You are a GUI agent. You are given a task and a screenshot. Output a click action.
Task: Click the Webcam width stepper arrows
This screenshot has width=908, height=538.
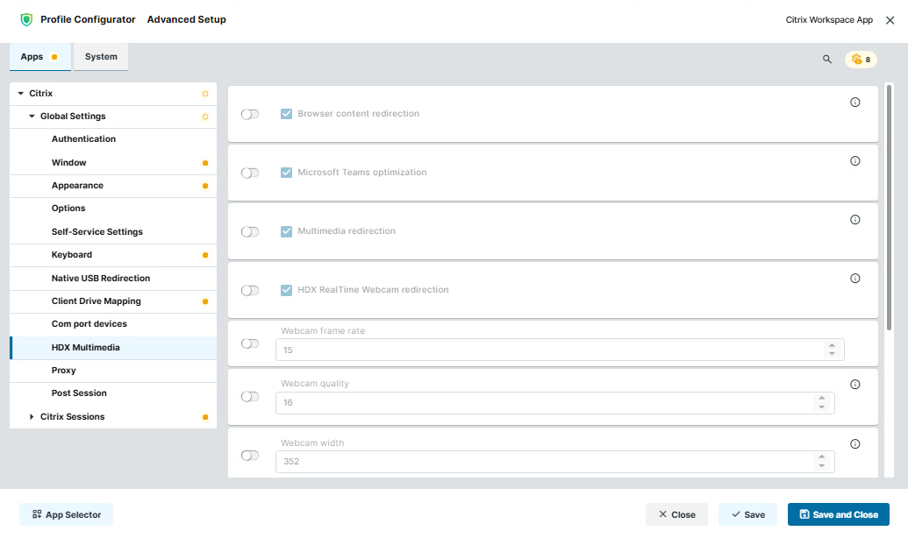pyautogui.click(x=822, y=461)
